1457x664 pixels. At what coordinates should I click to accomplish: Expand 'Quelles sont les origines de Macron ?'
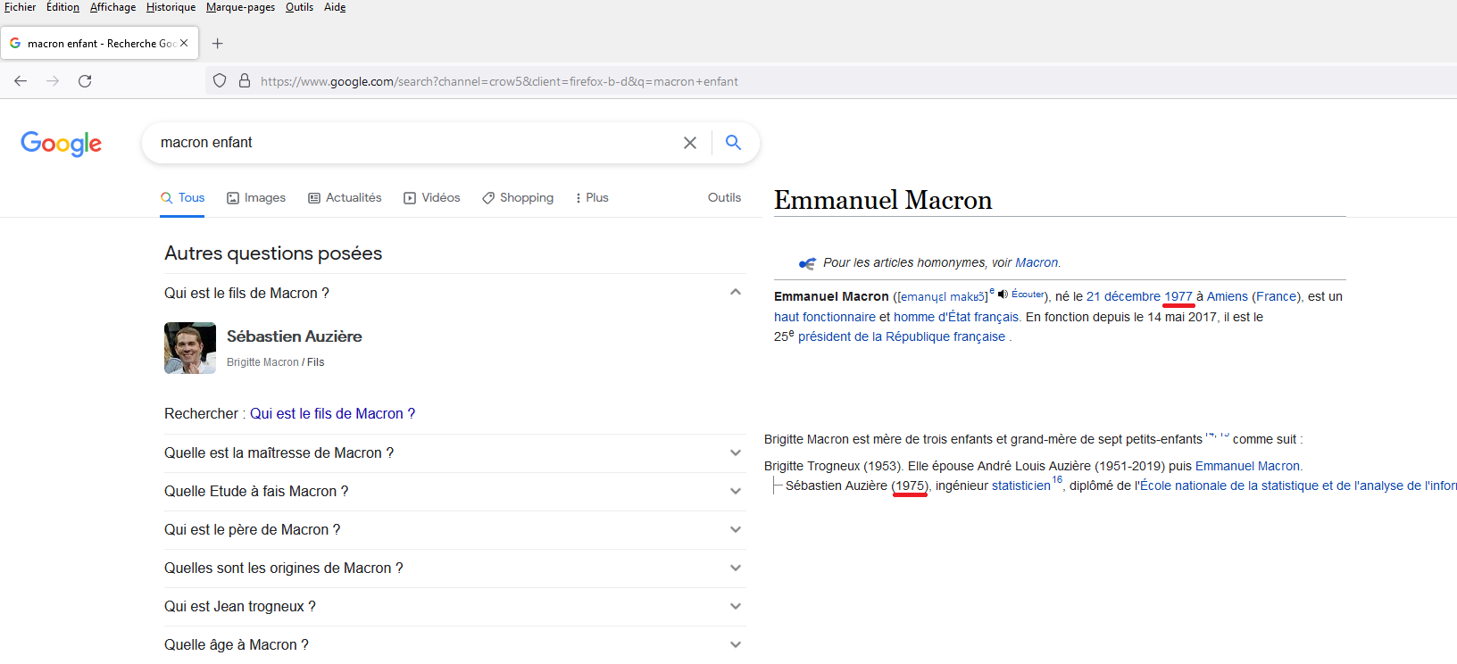coord(454,569)
